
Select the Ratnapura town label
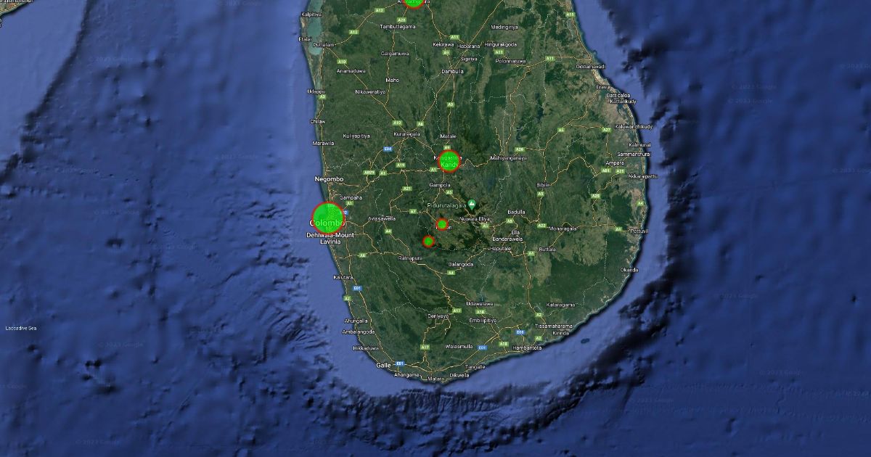(x=410, y=258)
